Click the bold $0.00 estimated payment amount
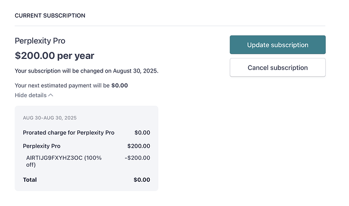 click(x=119, y=85)
